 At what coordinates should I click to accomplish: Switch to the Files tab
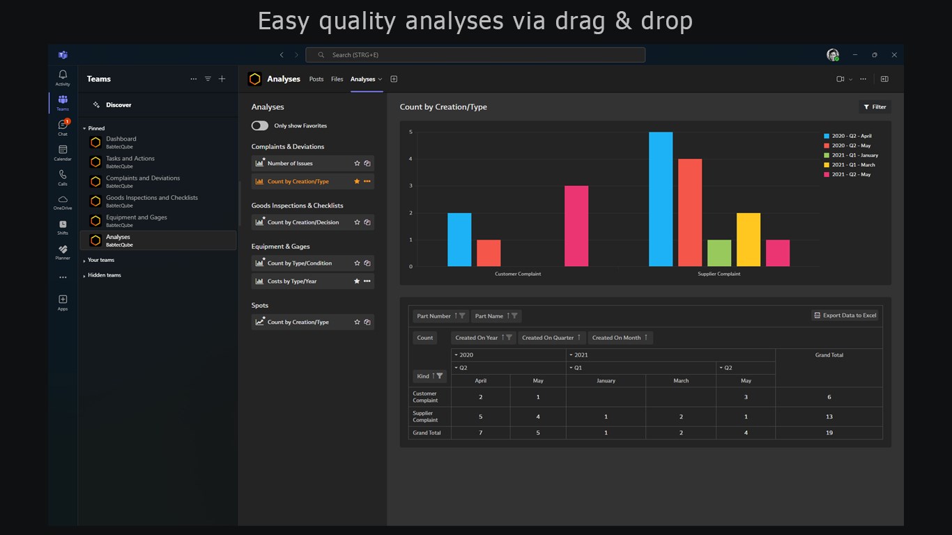337,79
